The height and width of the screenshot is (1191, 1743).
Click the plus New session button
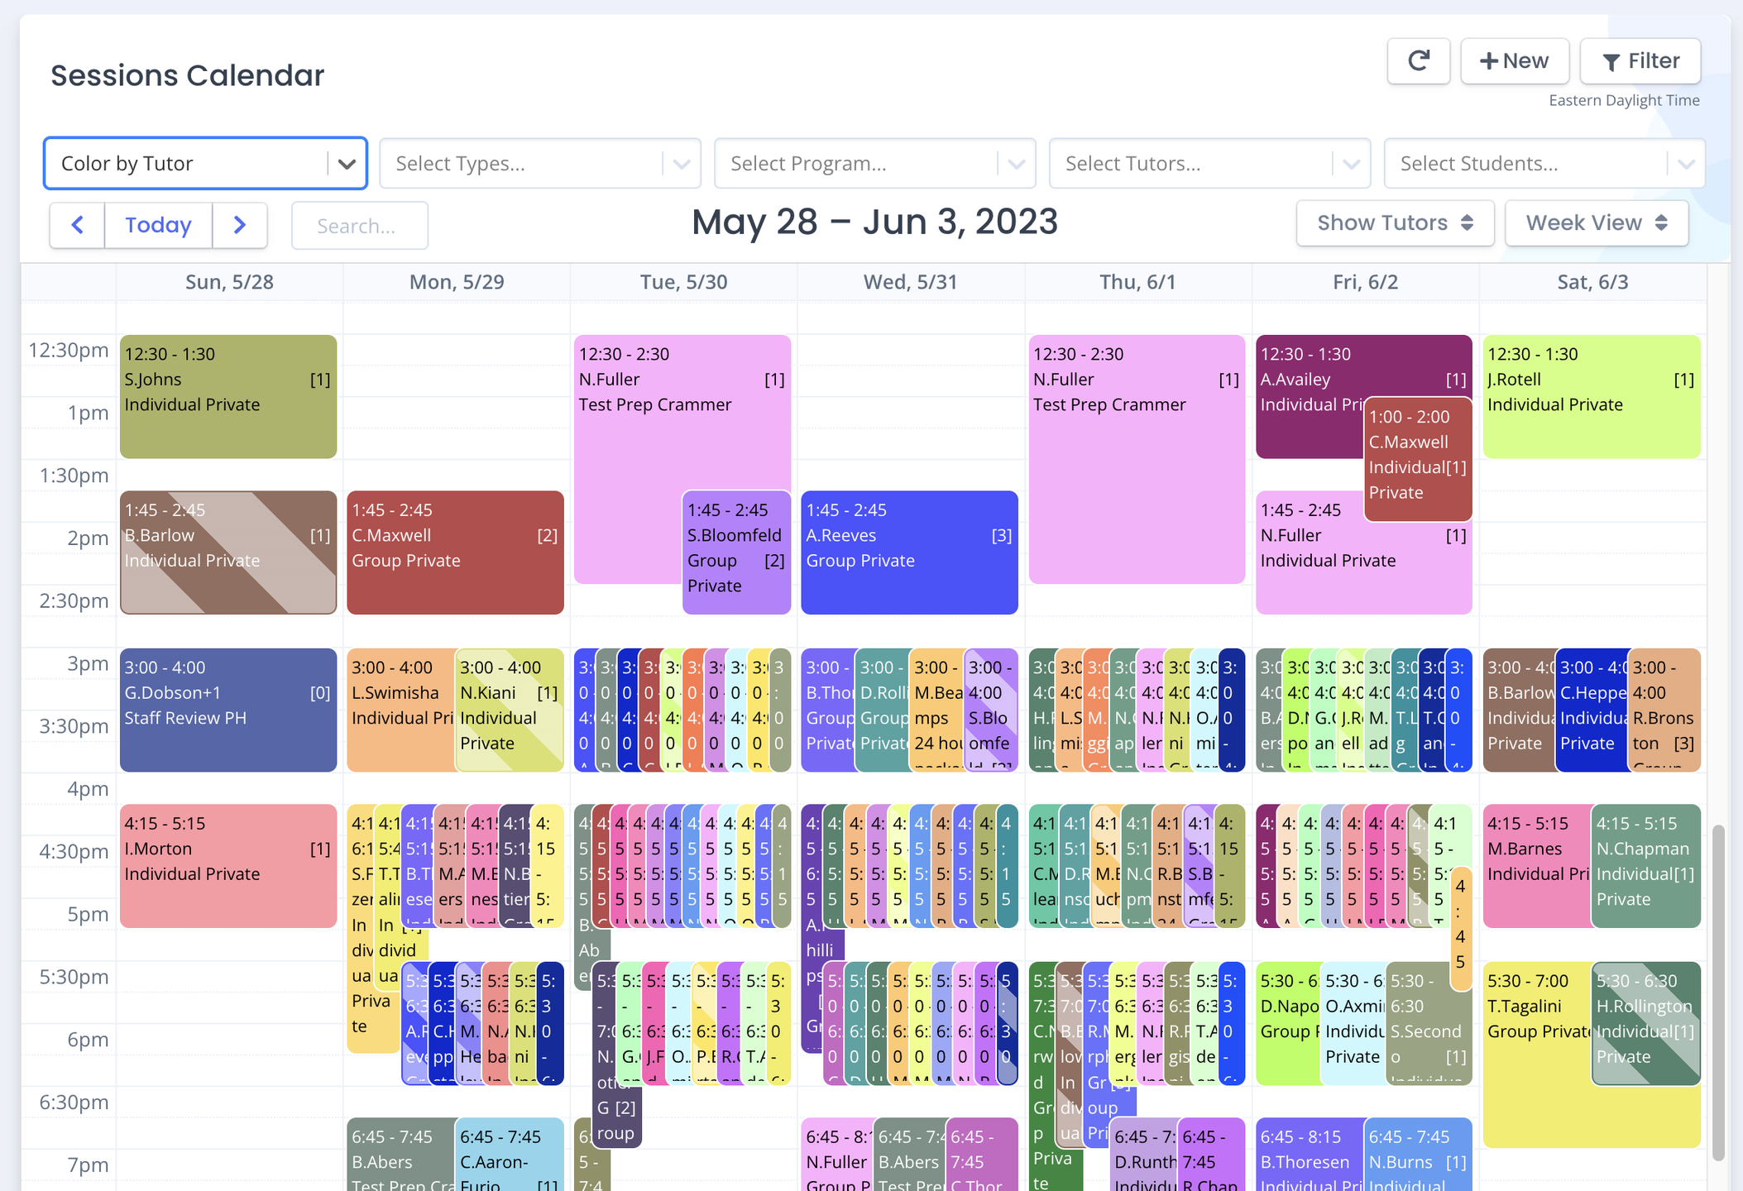pos(1514,61)
